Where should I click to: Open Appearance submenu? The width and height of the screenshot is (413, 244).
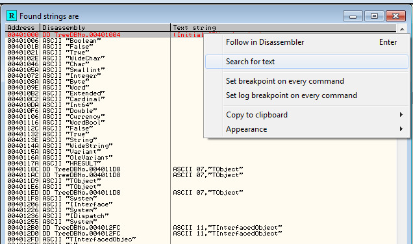pos(307,129)
